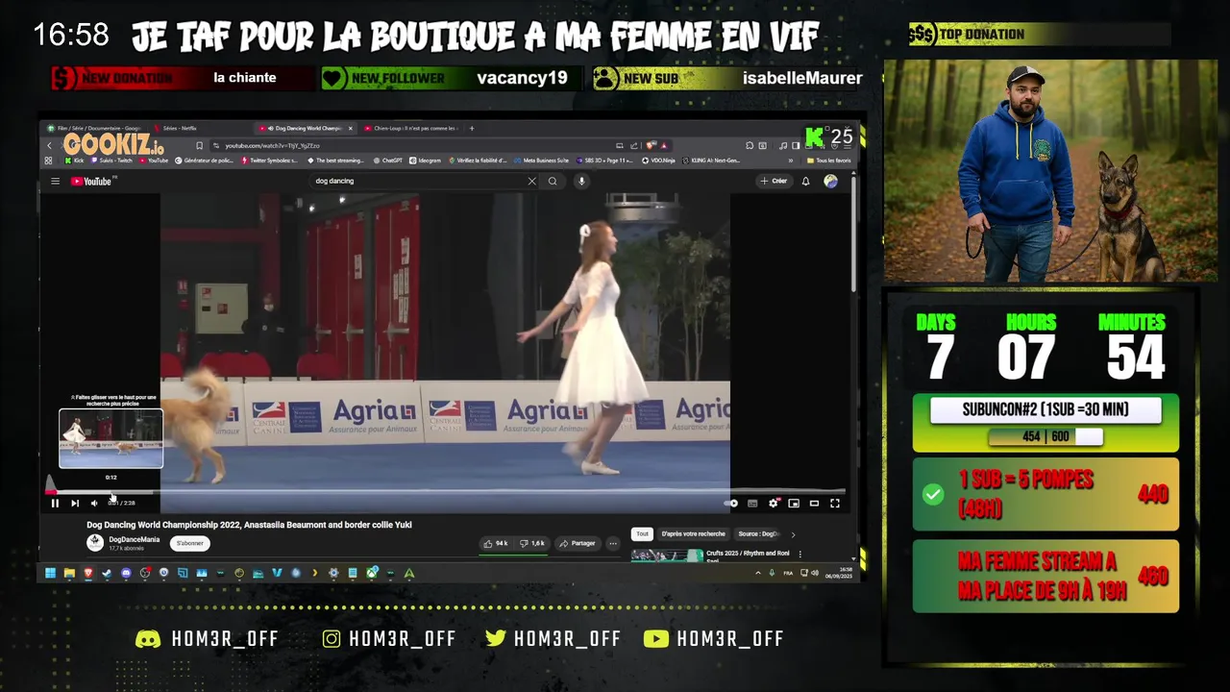Open the VDO.Ninja bookmark
This screenshot has width=1230, height=692.
(x=659, y=161)
